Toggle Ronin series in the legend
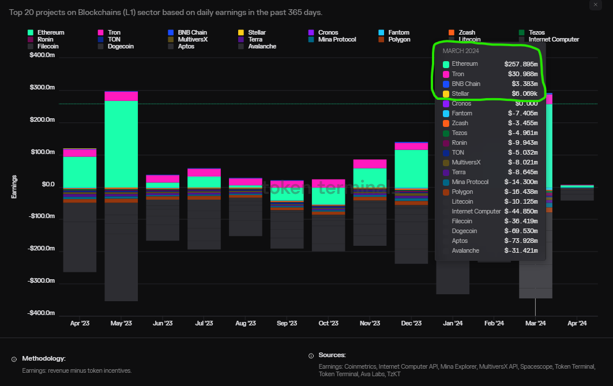The height and width of the screenshot is (386, 613). (x=41, y=39)
